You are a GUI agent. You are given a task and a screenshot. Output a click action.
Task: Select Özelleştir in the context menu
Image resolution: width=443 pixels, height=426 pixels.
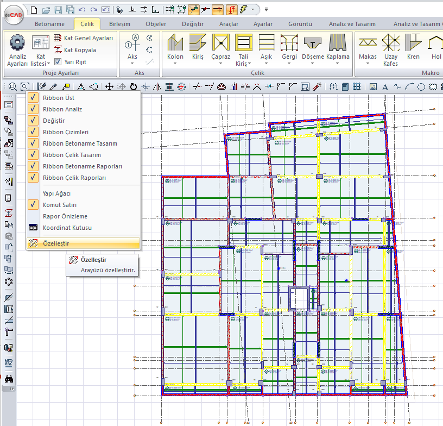tap(56, 244)
